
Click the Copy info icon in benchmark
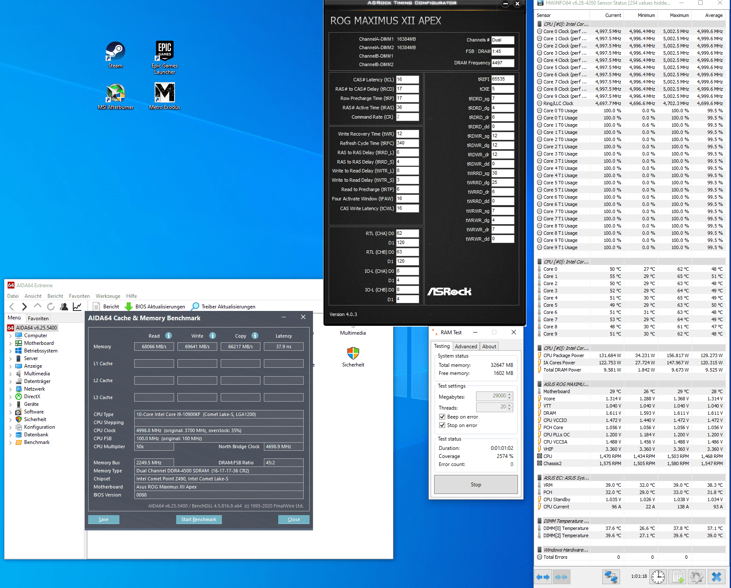coord(255,336)
